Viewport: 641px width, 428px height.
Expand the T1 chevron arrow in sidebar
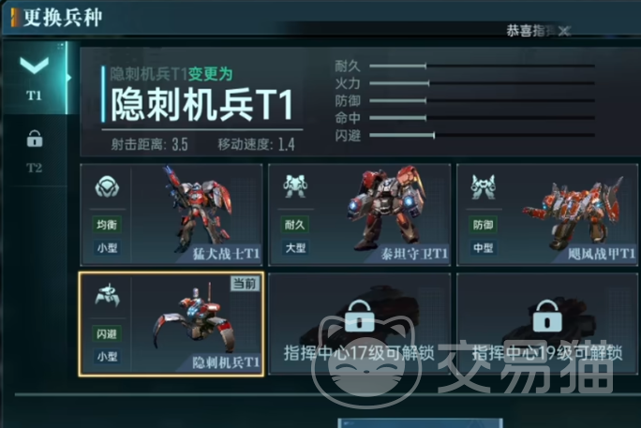[x=35, y=66]
